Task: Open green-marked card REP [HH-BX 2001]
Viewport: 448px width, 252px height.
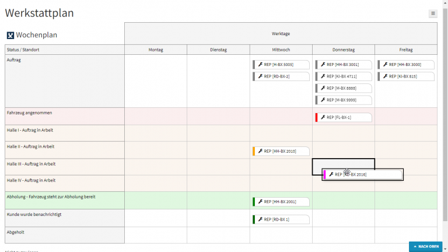Action: click(281, 202)
